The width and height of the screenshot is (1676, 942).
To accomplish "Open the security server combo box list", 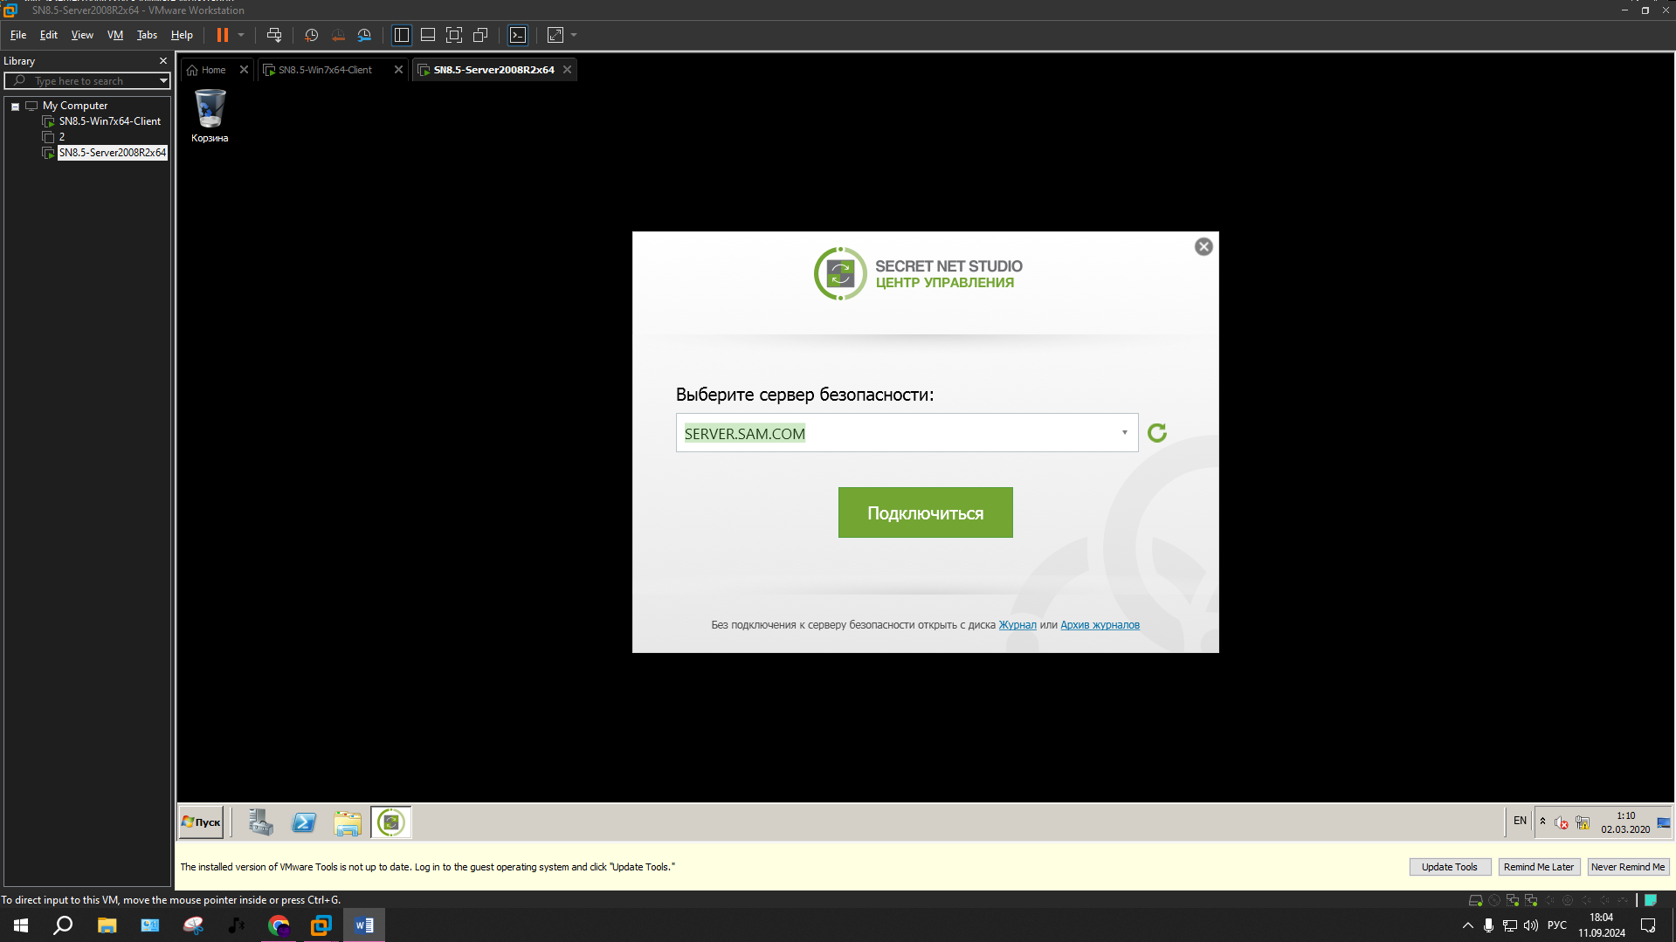I will tap(1124, 433).
